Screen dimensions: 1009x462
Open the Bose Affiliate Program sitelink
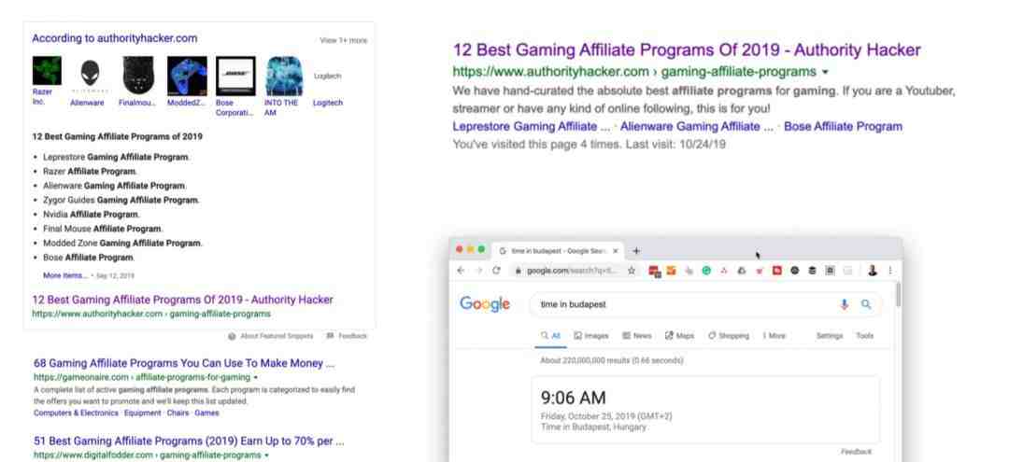coord(843,127)
